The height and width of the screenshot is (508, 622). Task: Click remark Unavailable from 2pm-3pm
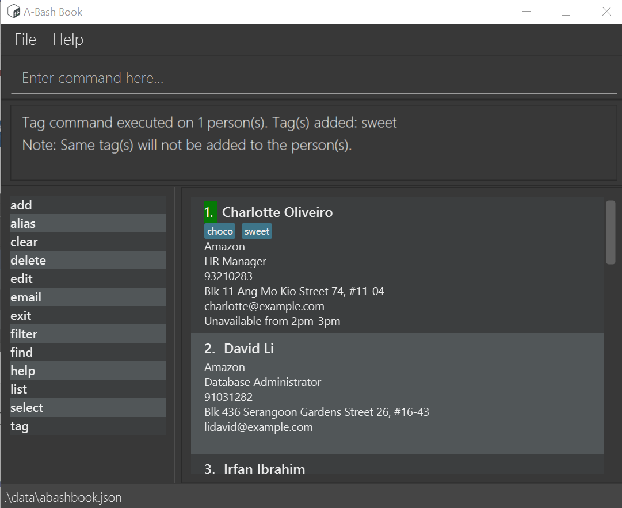(272, 321)
